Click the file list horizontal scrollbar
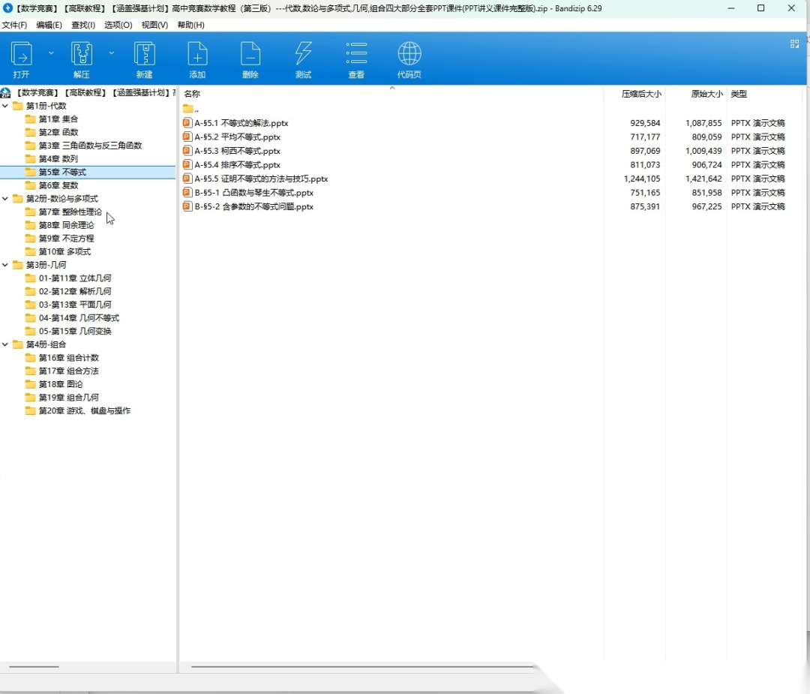 (x=360, y=666)
